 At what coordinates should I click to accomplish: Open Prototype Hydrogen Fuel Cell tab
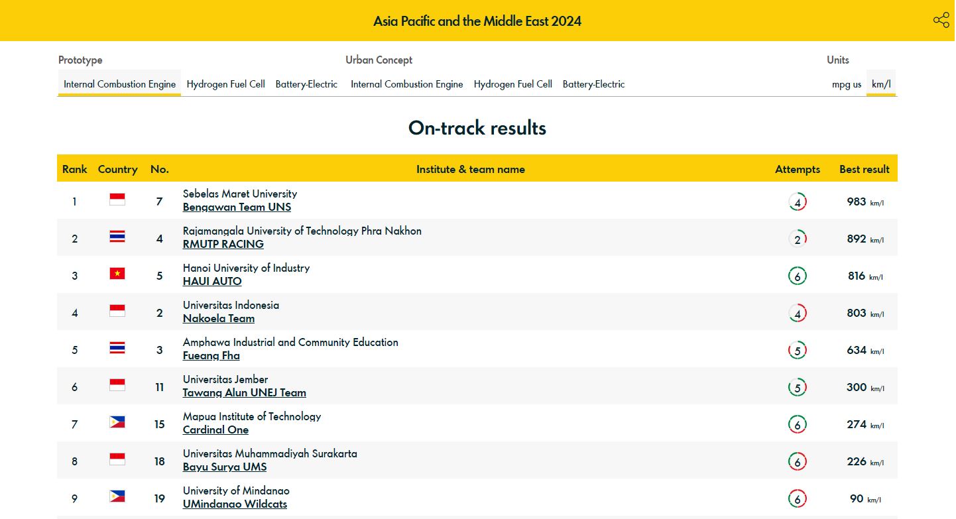tap(225, 84)
